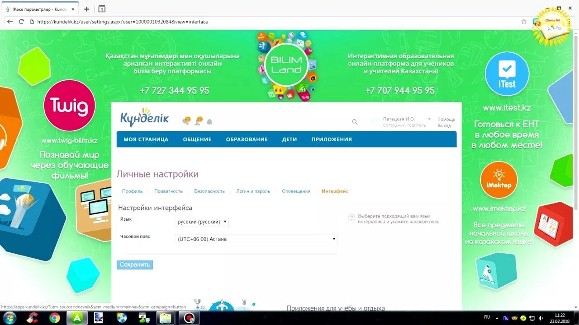Click the Личные настройки heading

[157, 174]
